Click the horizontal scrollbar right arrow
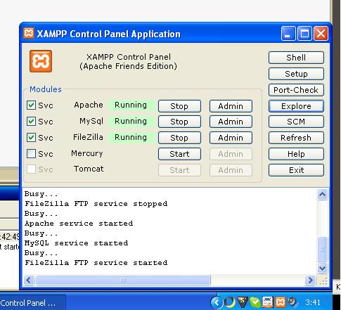 [x=310, y=280]
